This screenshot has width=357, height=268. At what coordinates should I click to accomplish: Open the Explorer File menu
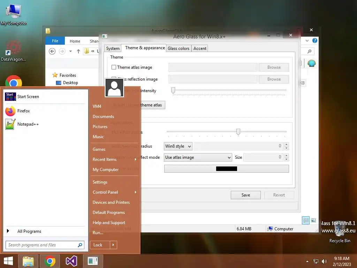point(55,41)
